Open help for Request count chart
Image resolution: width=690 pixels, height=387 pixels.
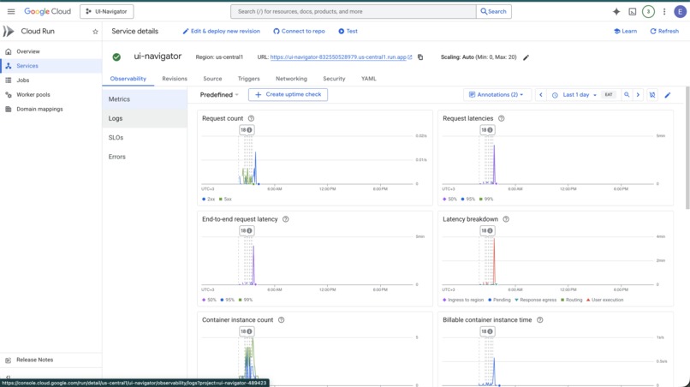tap(252, 118)
